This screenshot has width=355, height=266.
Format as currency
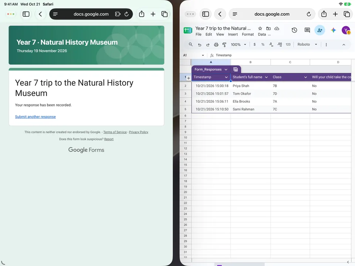(254, 45)
